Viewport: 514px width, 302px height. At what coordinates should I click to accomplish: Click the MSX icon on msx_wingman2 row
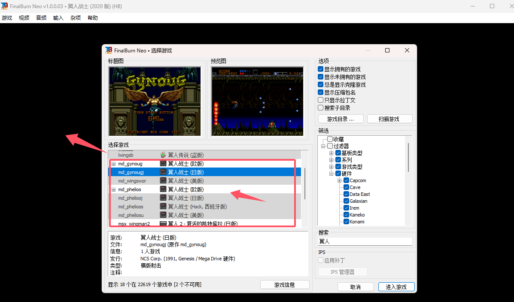click(163, 223)
